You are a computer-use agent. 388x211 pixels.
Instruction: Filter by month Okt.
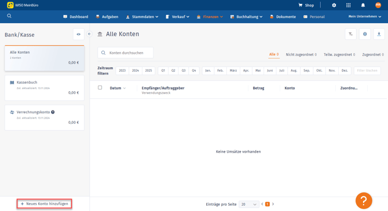click(319, 71)
